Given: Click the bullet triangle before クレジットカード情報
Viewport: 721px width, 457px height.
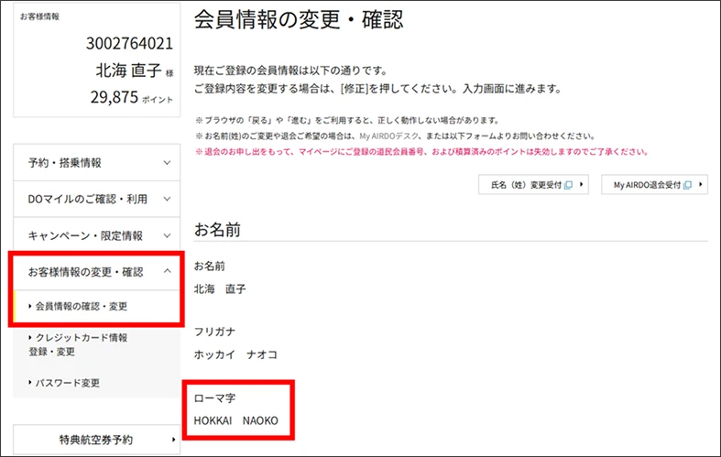Looking at the screenshot, I should coord(30,338).
